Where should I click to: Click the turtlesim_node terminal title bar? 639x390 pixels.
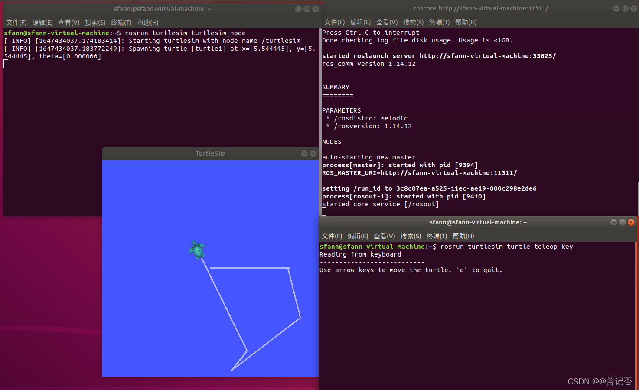(x=163, y=9)
